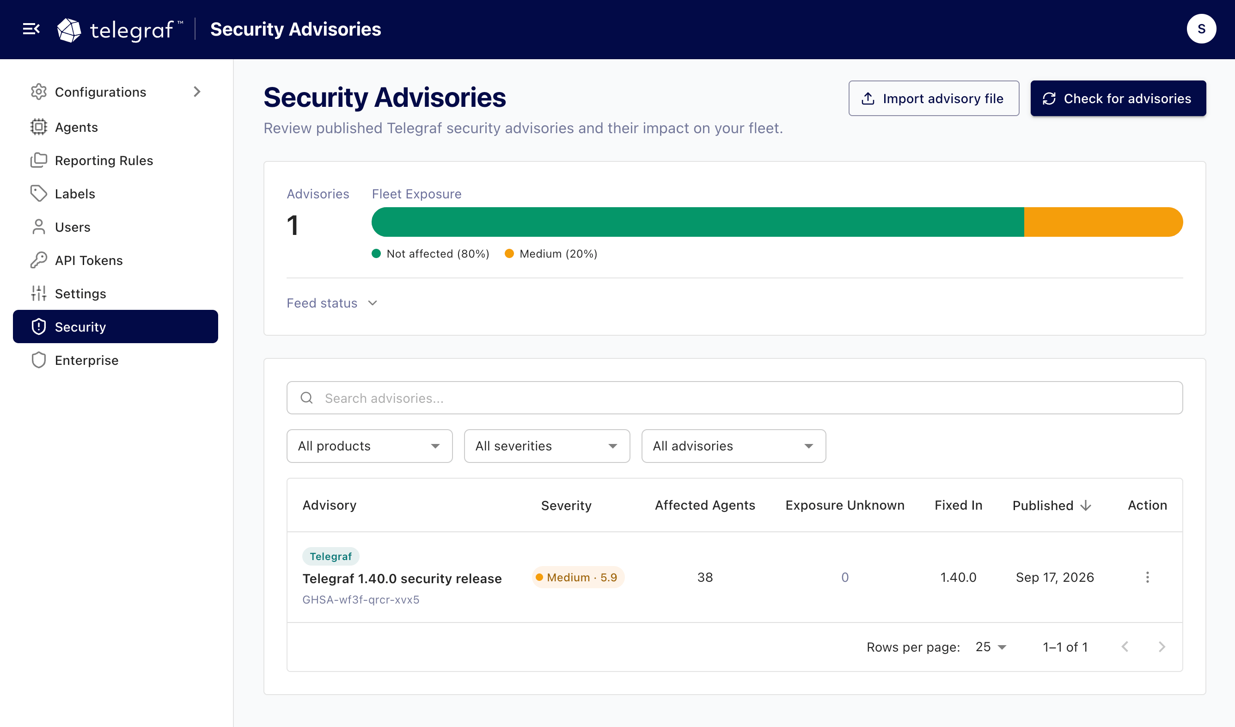Expand the Configurations submenu chevron
Image resolution: width=1235 pixels, height=727 pixels.
coord(197,92)
